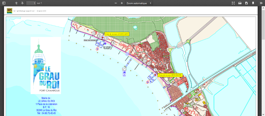Click the vertical scrollbar thumb
The image size is (265, 116).
point(263,24)
